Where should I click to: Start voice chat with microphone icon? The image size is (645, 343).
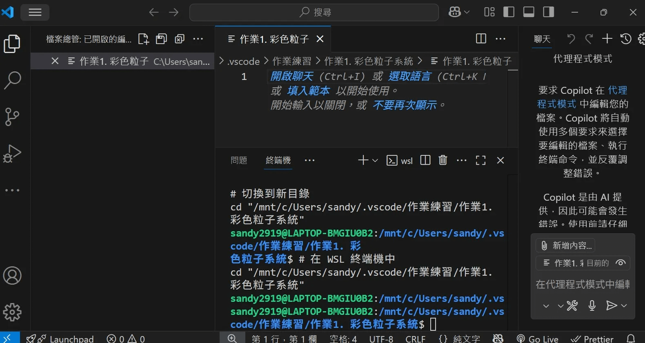(592, 305)
